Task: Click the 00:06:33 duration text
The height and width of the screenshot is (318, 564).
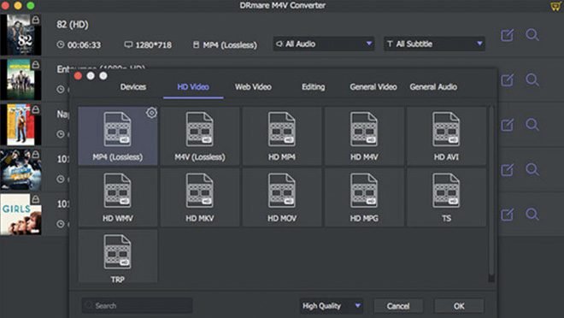Action: tap(84, 45)
